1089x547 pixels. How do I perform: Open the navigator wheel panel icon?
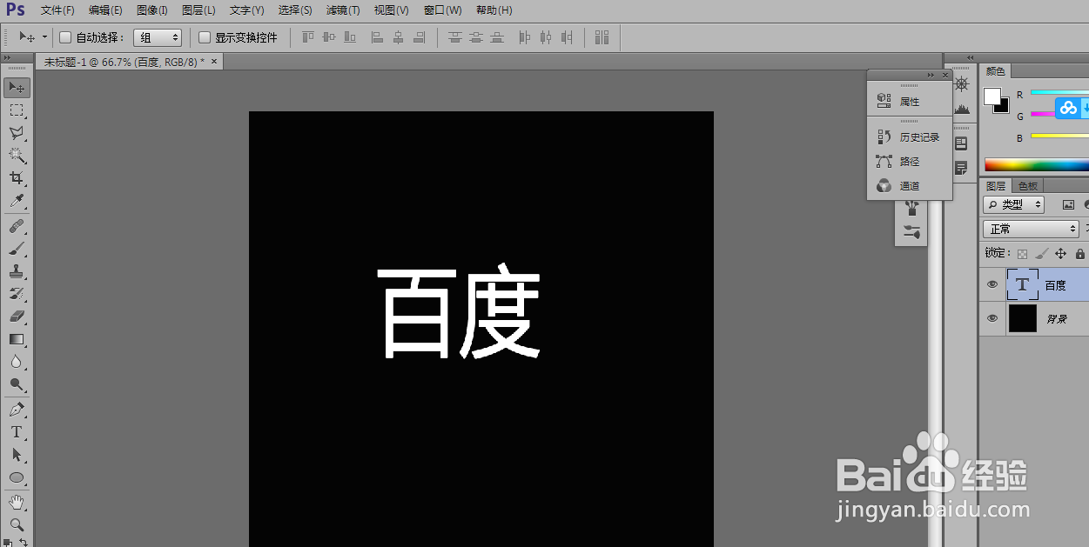click(962, 84)
